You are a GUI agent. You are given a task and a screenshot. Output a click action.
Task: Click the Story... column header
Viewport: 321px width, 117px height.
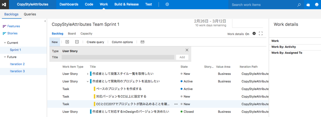pyautogui.click(x=209, y=66)
